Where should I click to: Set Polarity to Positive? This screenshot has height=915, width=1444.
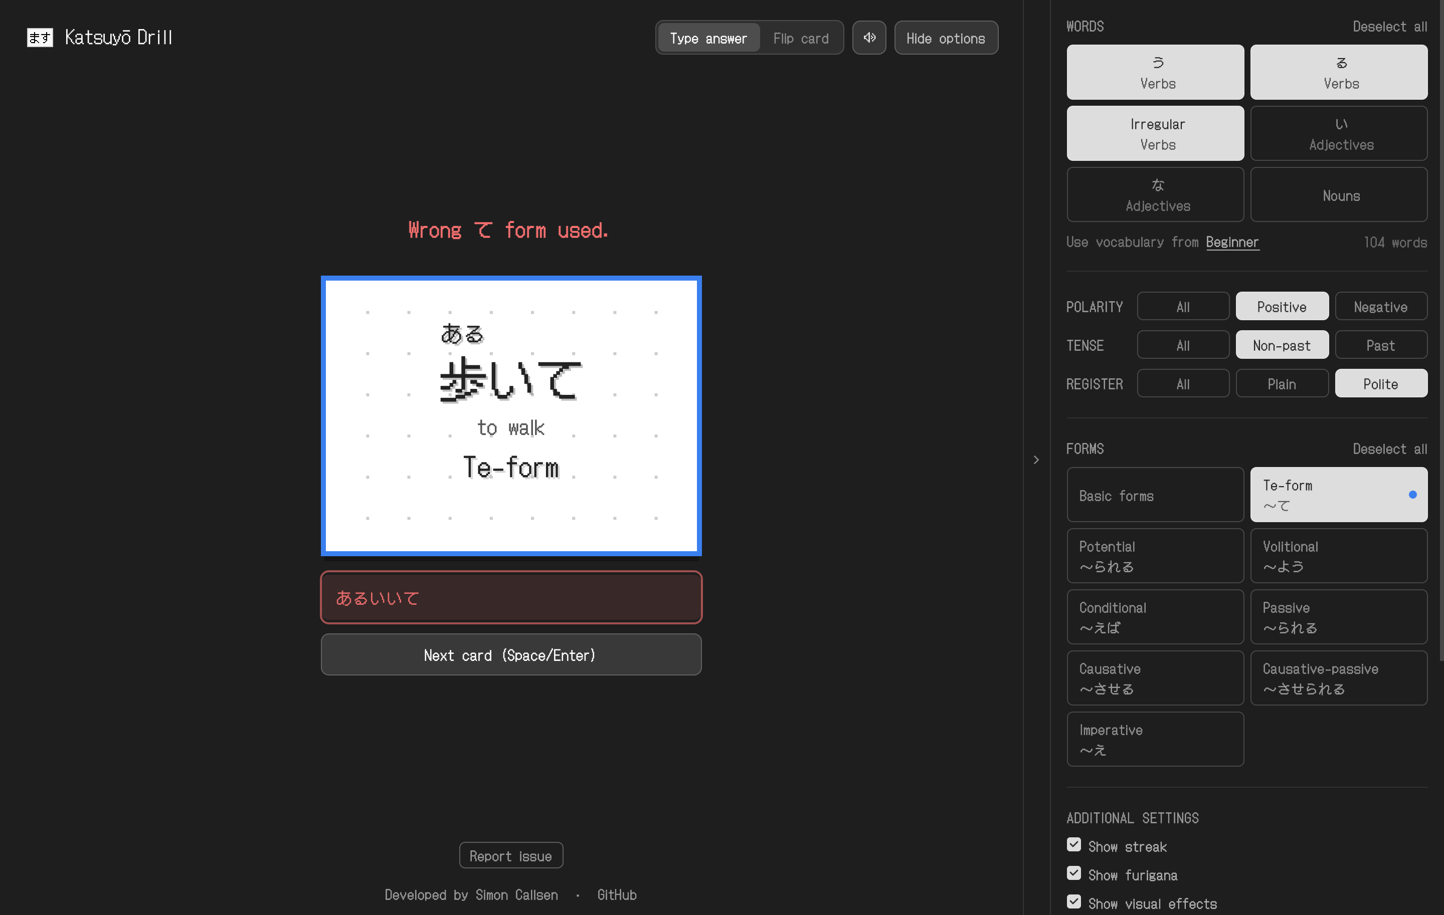1282,307
